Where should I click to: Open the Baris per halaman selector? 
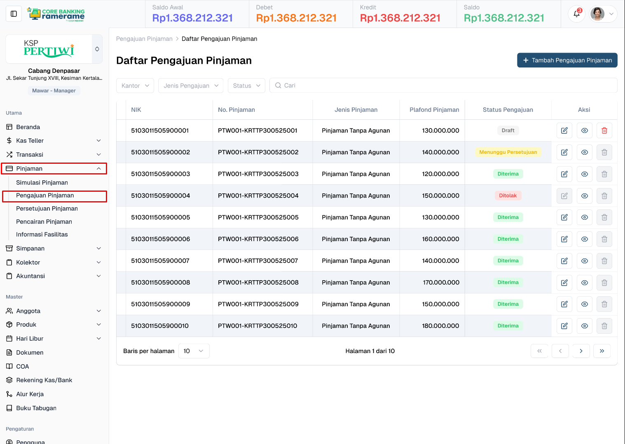(194, 351)
